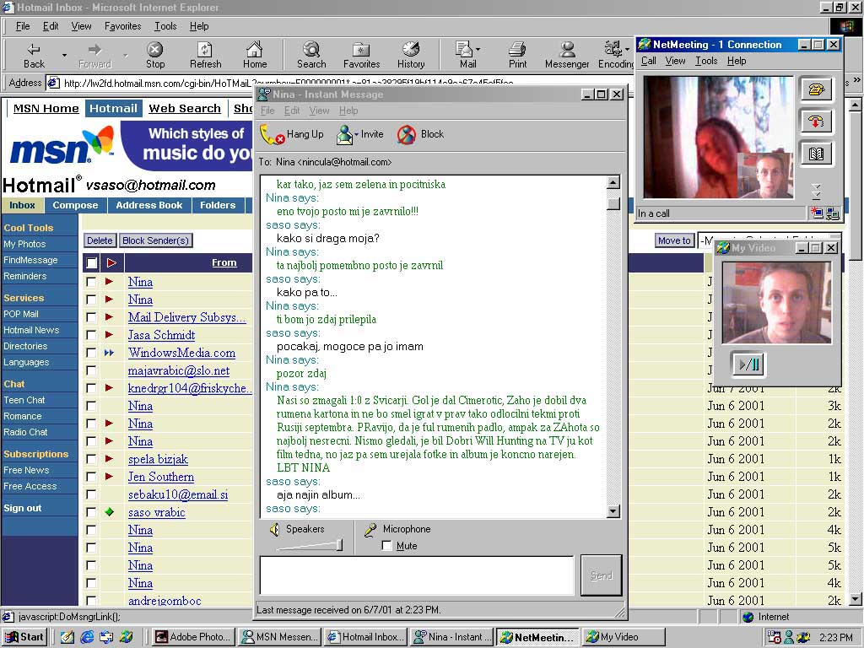Select the Jen Southern message checkbox
The height and width of the screenshot is (648, 864).
91,477
